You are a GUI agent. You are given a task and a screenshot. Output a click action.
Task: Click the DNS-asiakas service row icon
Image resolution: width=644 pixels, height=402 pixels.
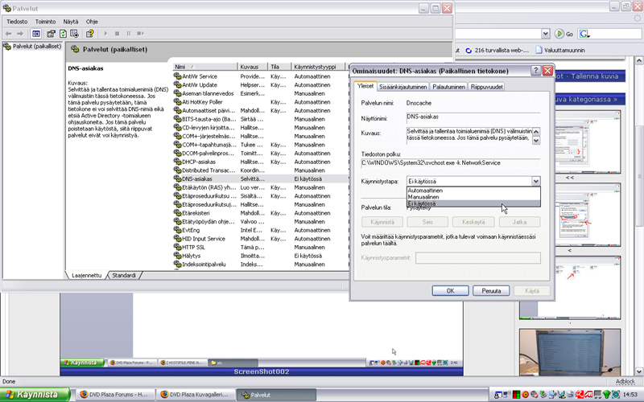coord(178,179)
